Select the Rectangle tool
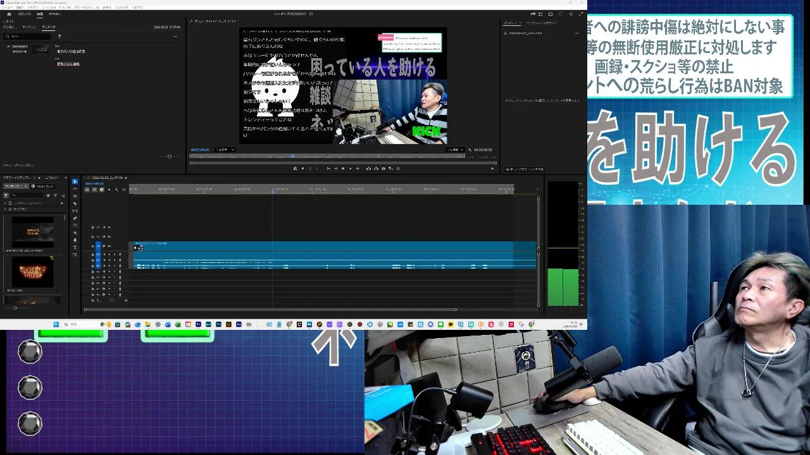 coord(75,226)
